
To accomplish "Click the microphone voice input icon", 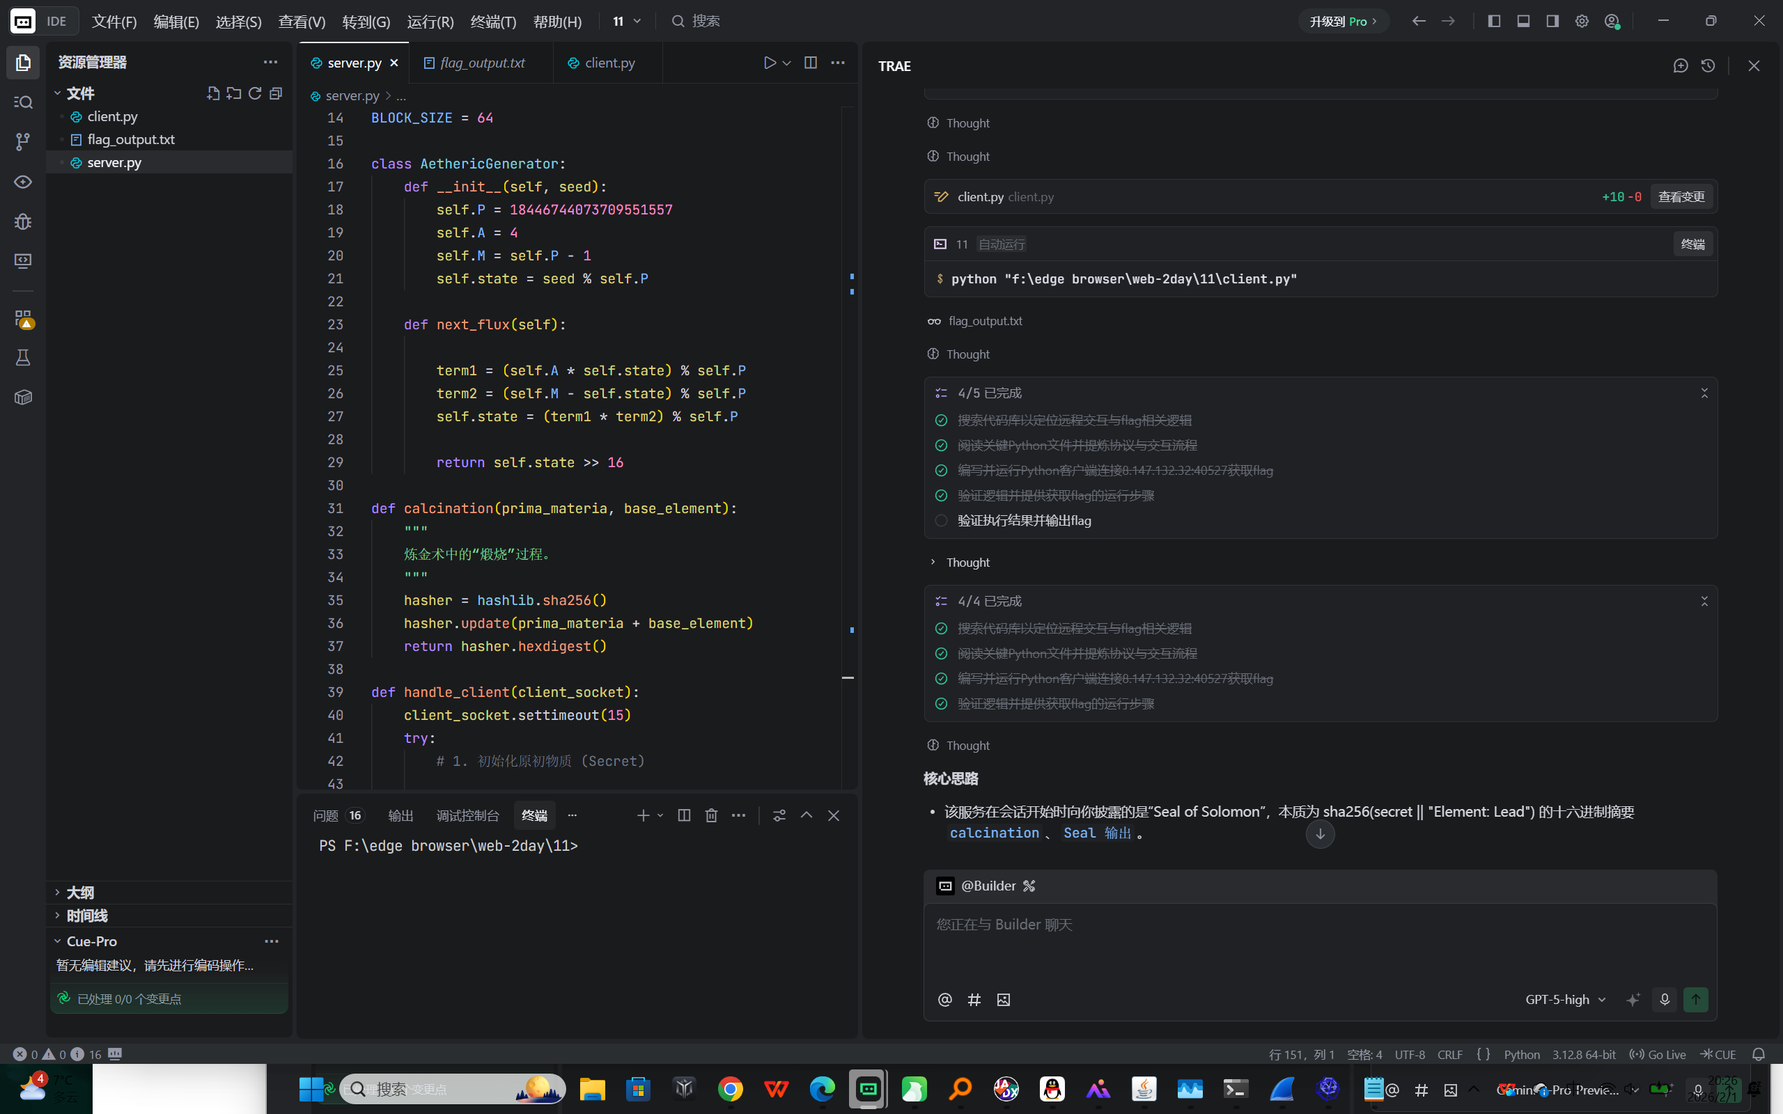I will [x=1665, y=999].
